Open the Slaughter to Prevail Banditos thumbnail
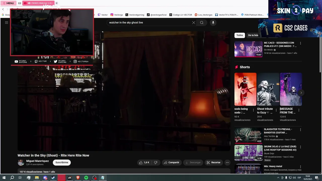 (x=248, y=136)
